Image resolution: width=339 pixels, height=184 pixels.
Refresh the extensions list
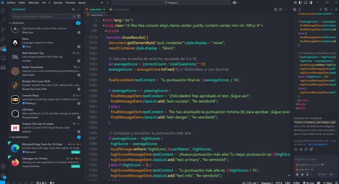click(x=73, y=10)
